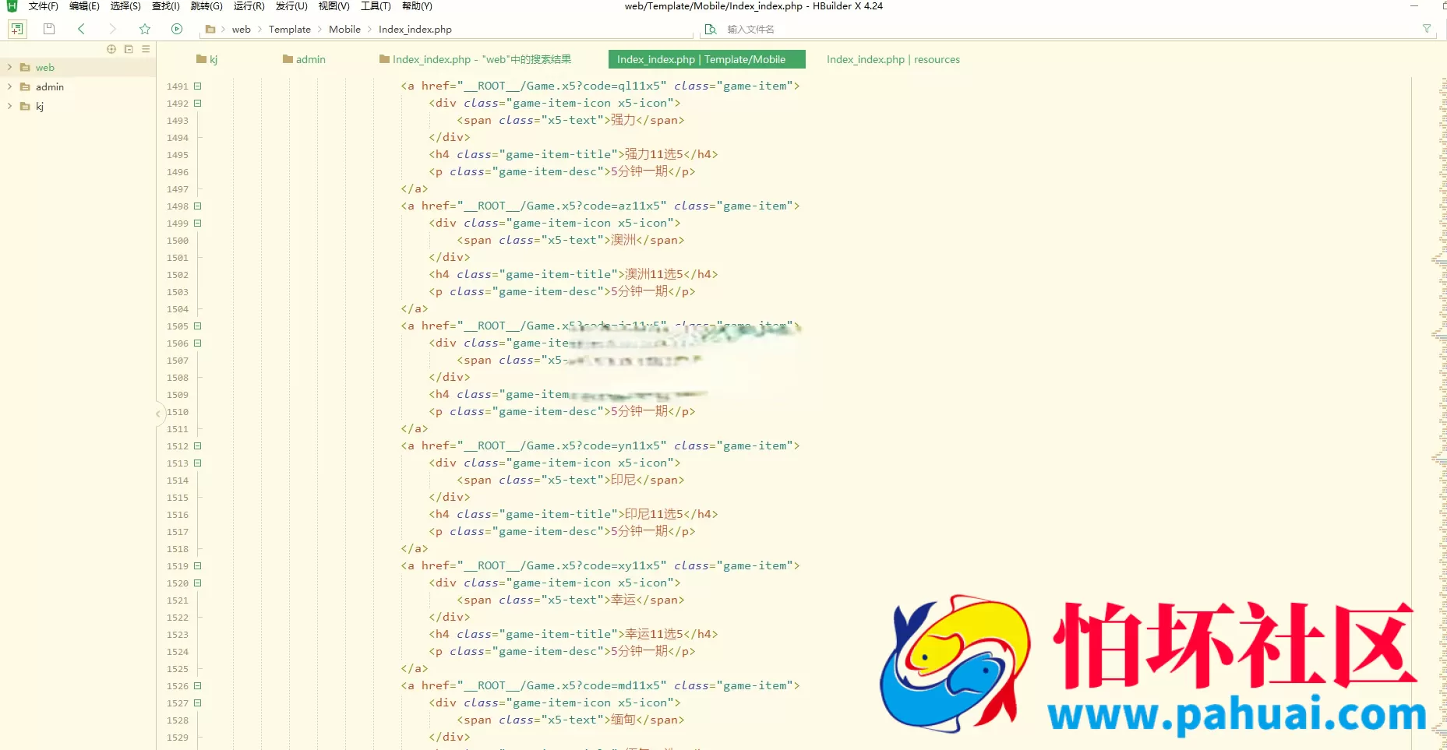
Task: Open the 编辑(E) menu
Action: tap(84, 6)
